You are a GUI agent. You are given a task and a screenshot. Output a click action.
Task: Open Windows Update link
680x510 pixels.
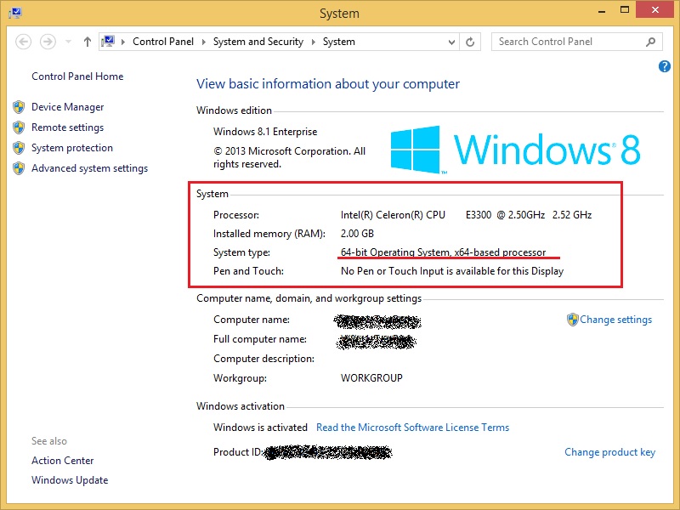pyautogui.click(x=70, y=480)
